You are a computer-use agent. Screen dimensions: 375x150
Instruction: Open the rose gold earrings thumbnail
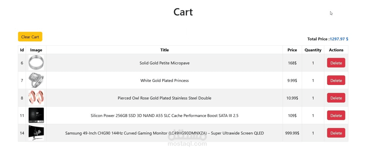[x=36, y=98]
